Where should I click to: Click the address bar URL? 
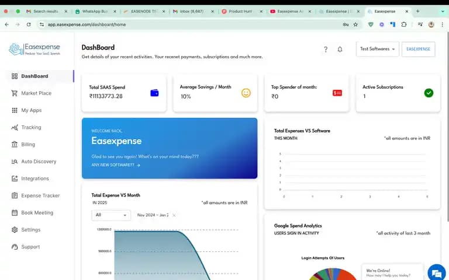87,24
